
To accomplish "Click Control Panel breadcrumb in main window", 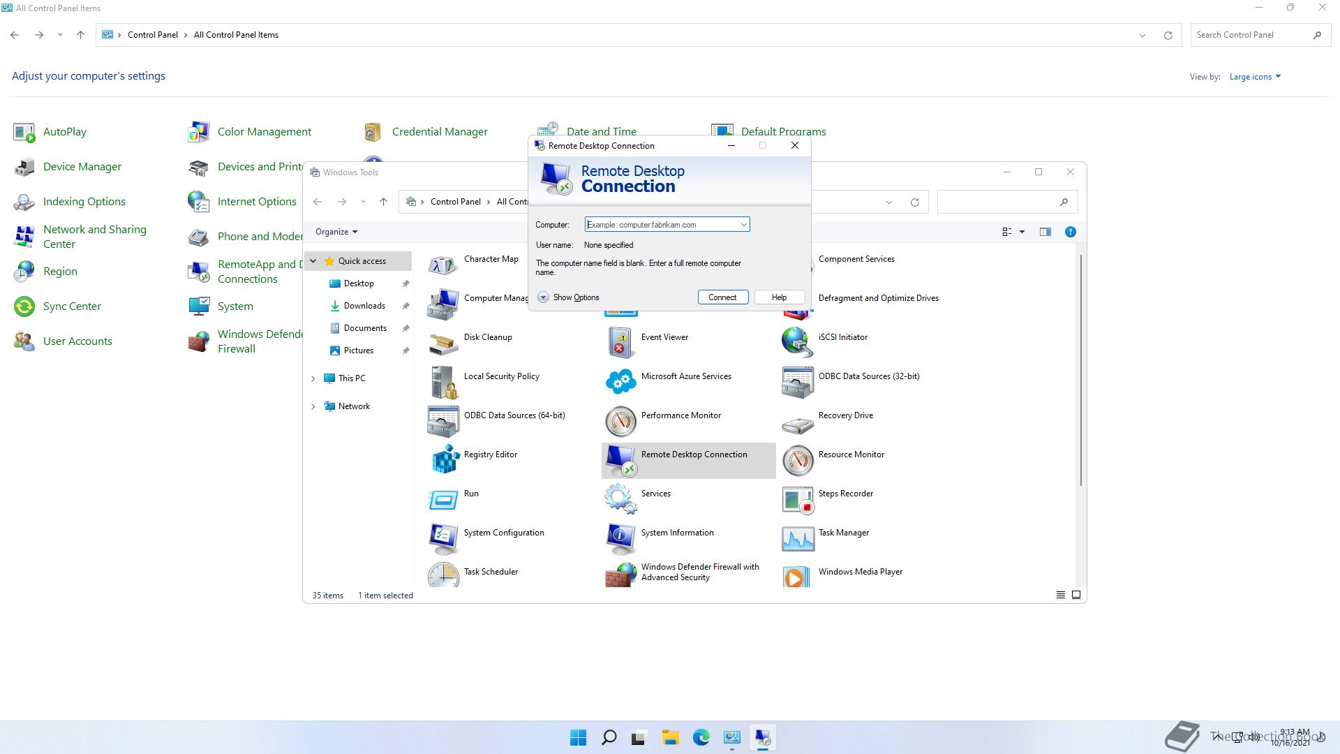I will coord(152,35).
